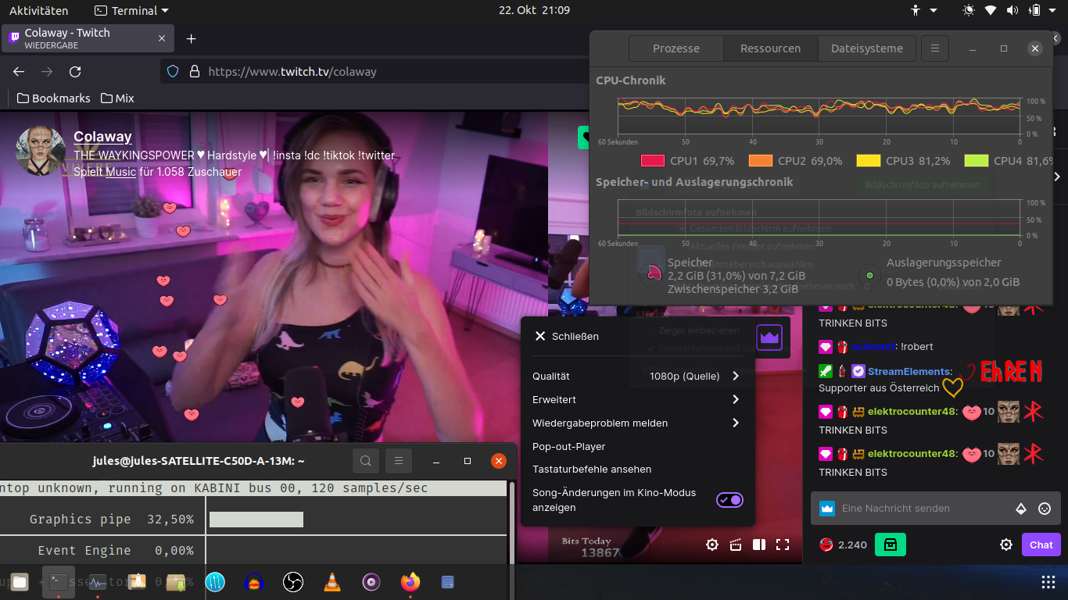Open the Mix bookmarks folder
Image resolution: width=1068 pixels, height=600 pixels.
click(117, 98)
